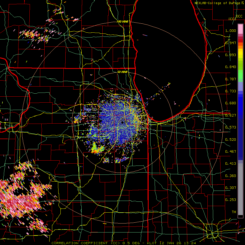Click the [CC] legend unit label
This screenshot has width=245, height=245.
click(x=232, y=19)
